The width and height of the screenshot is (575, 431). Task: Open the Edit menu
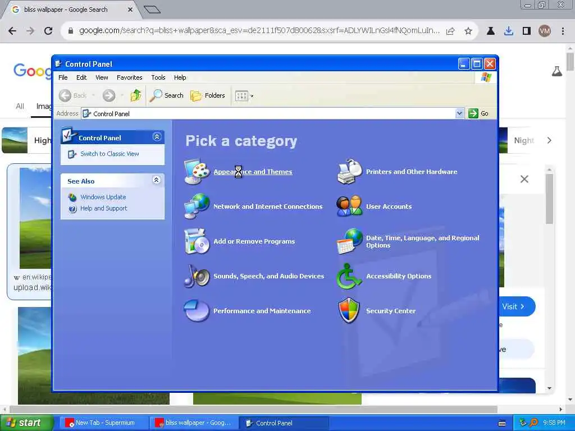(81, 77)
